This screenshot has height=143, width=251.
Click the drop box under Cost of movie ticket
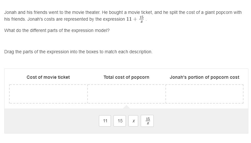tap(48, 94)
